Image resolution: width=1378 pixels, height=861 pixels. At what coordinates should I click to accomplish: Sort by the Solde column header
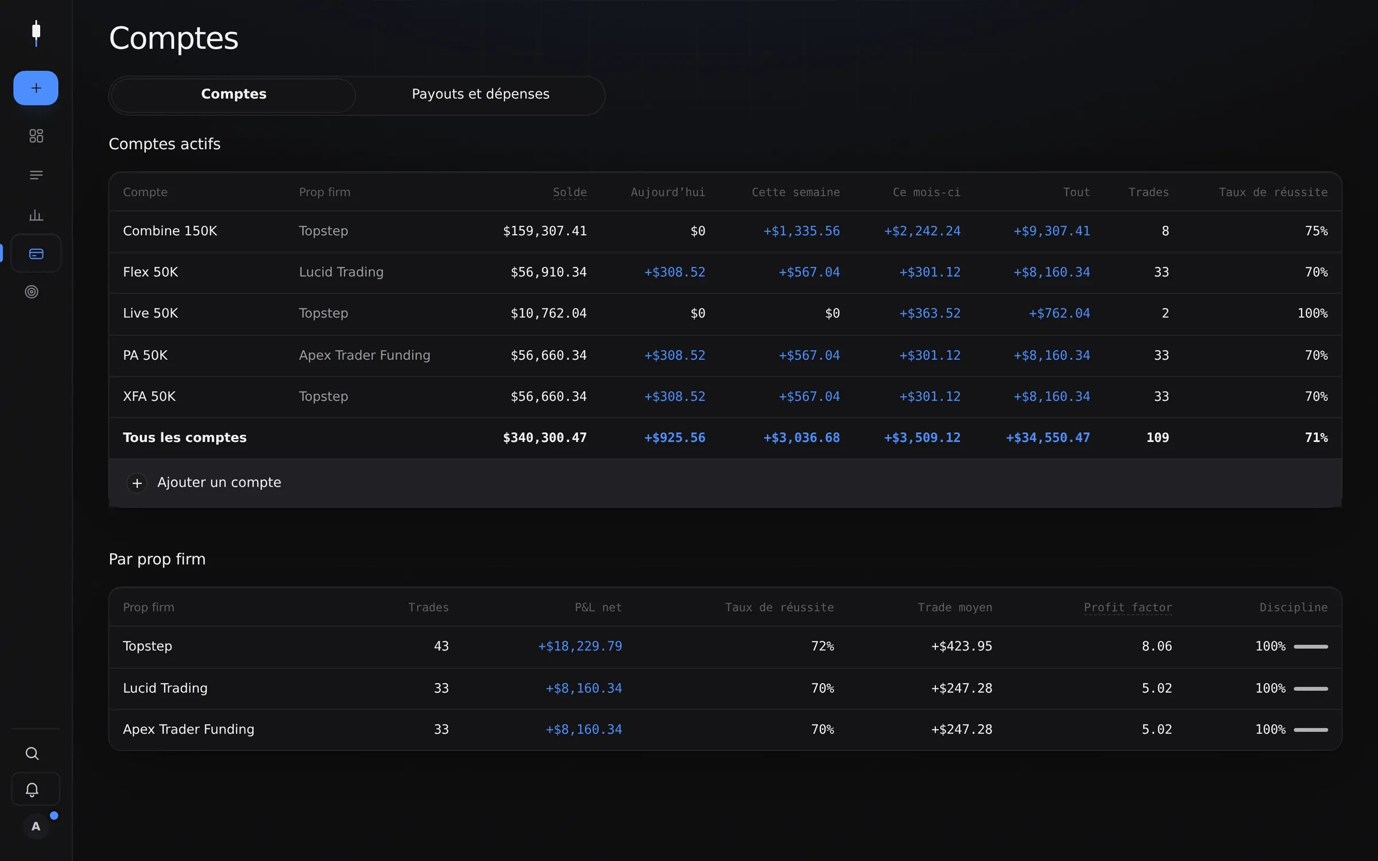point(570,192)
